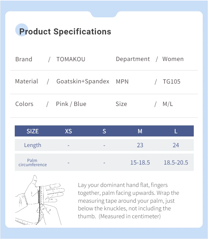Click the Women department value

pos(173,59)
